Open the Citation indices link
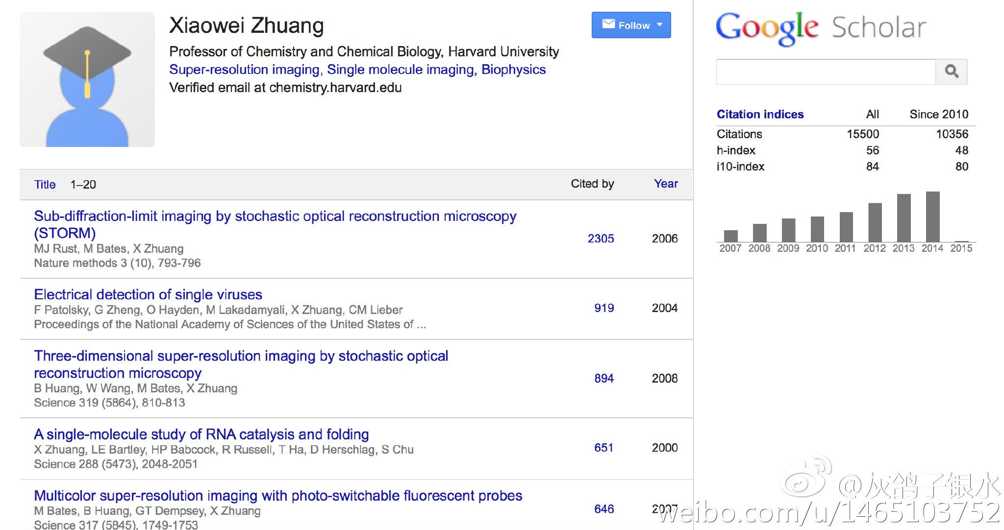Image resolution: width=1004 pixels, height=530 pixels. 760,114
